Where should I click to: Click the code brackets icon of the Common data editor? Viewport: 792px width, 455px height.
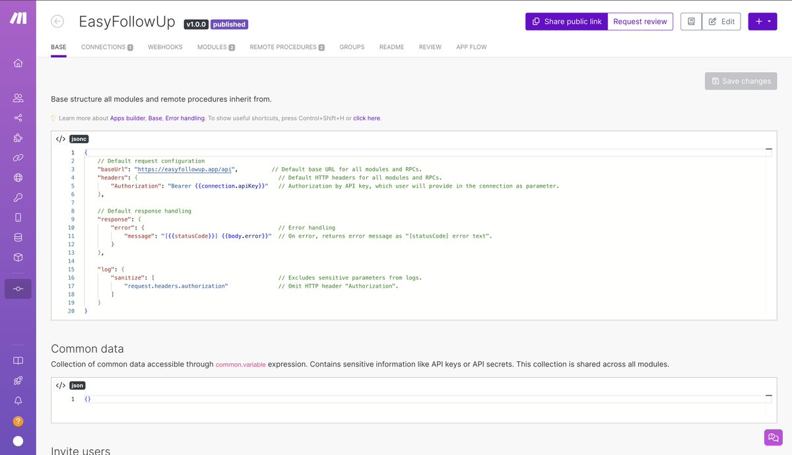(x=60, y=385)
